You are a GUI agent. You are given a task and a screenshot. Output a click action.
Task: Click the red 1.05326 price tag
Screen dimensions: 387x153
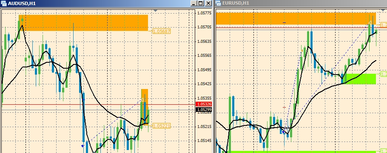tap(204, 104)
